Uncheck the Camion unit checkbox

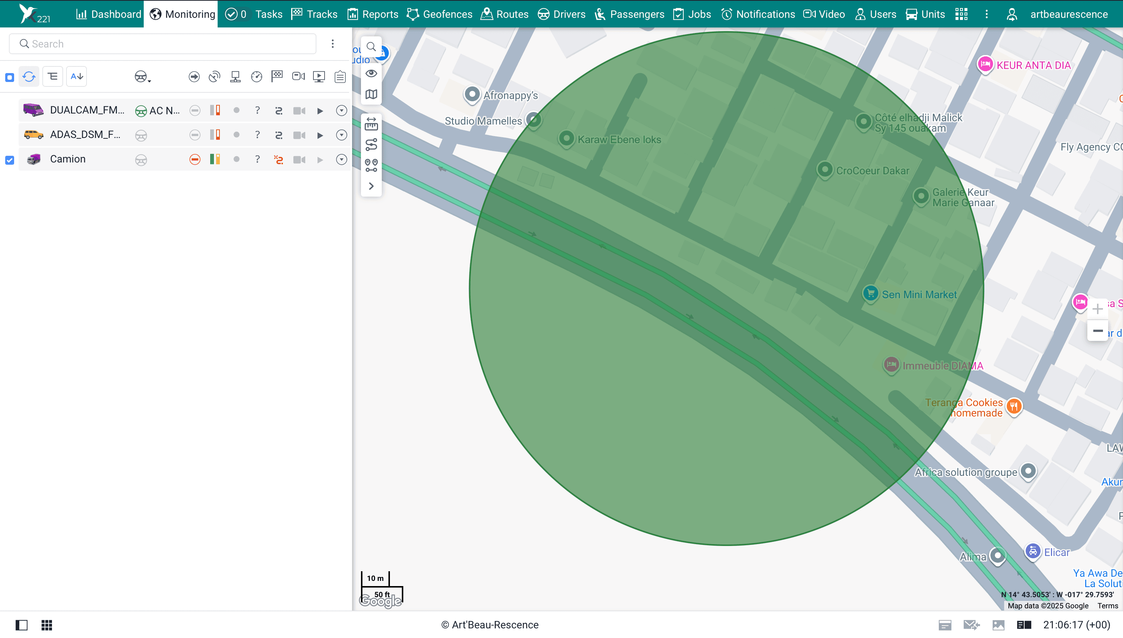pos(9,160)
